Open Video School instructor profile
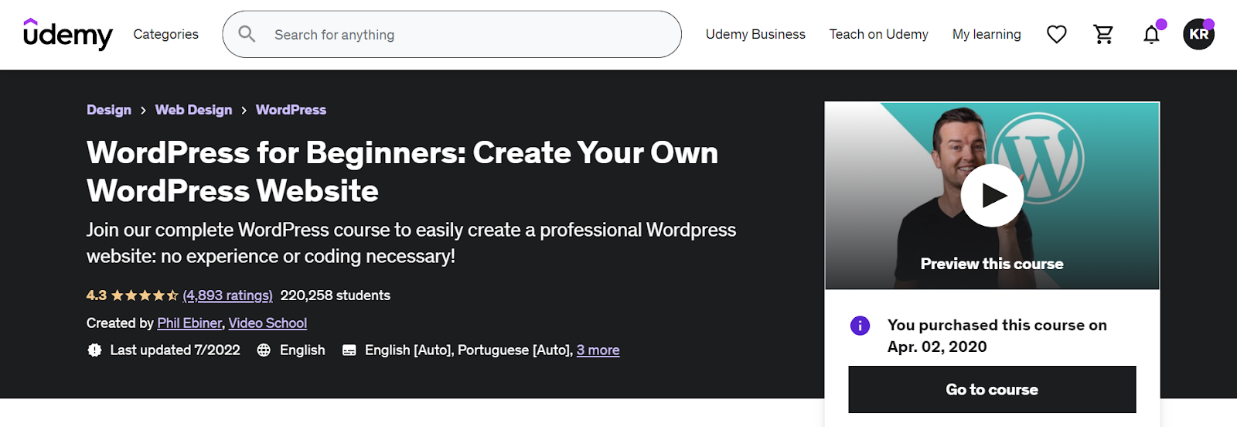Image resolution: width=1237 pixels, height=427 pixels. (268, 323)
